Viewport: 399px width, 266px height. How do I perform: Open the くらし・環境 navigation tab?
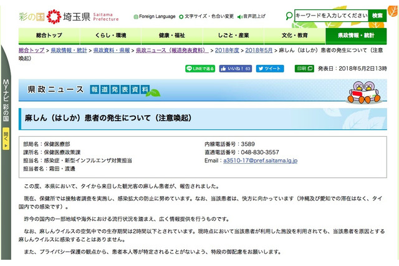(x=110, y=36)
